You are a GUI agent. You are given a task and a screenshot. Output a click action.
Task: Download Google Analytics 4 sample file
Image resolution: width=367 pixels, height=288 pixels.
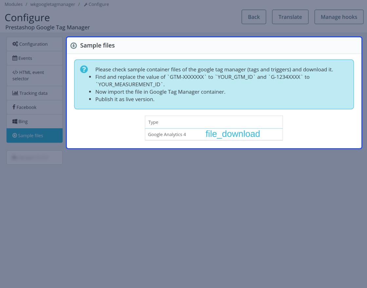(x=233, y=134)
